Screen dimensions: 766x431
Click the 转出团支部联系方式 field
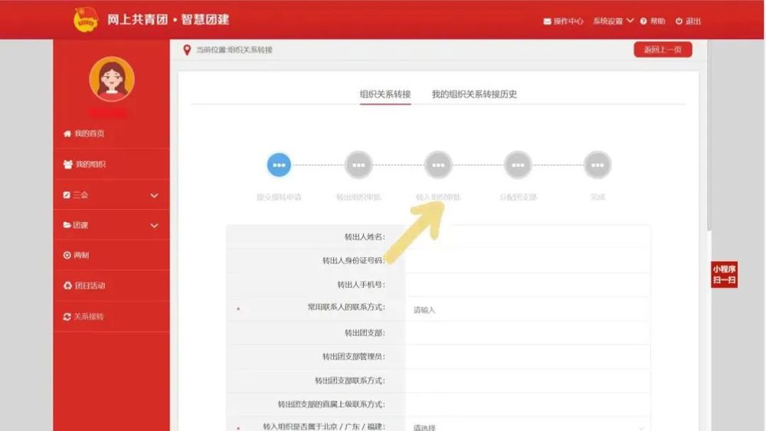(x=528, y=380)
